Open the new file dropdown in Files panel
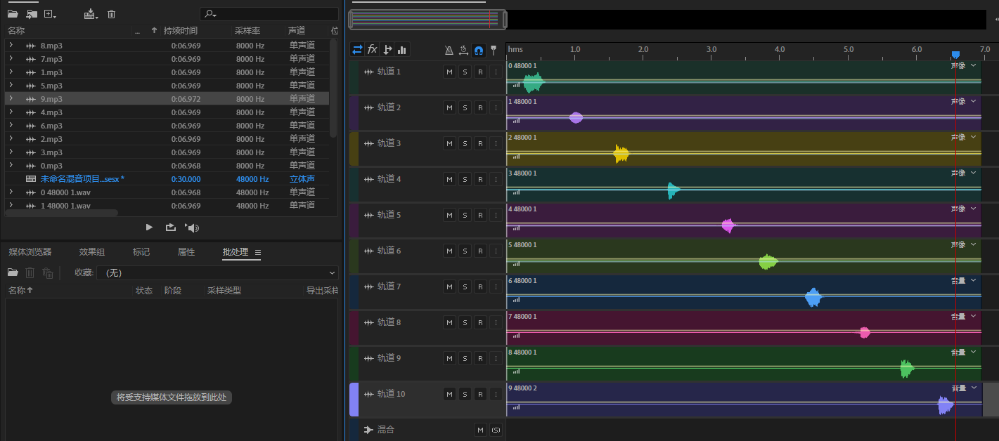The image size is (999, 441). point(50,14)
